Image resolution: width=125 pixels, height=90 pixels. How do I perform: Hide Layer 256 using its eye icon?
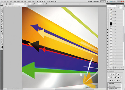click(x=107, y=30)
